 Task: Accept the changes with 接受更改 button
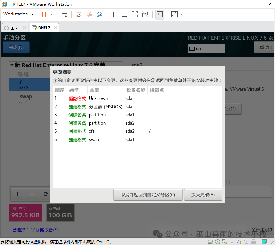click(x=203, y=194)
